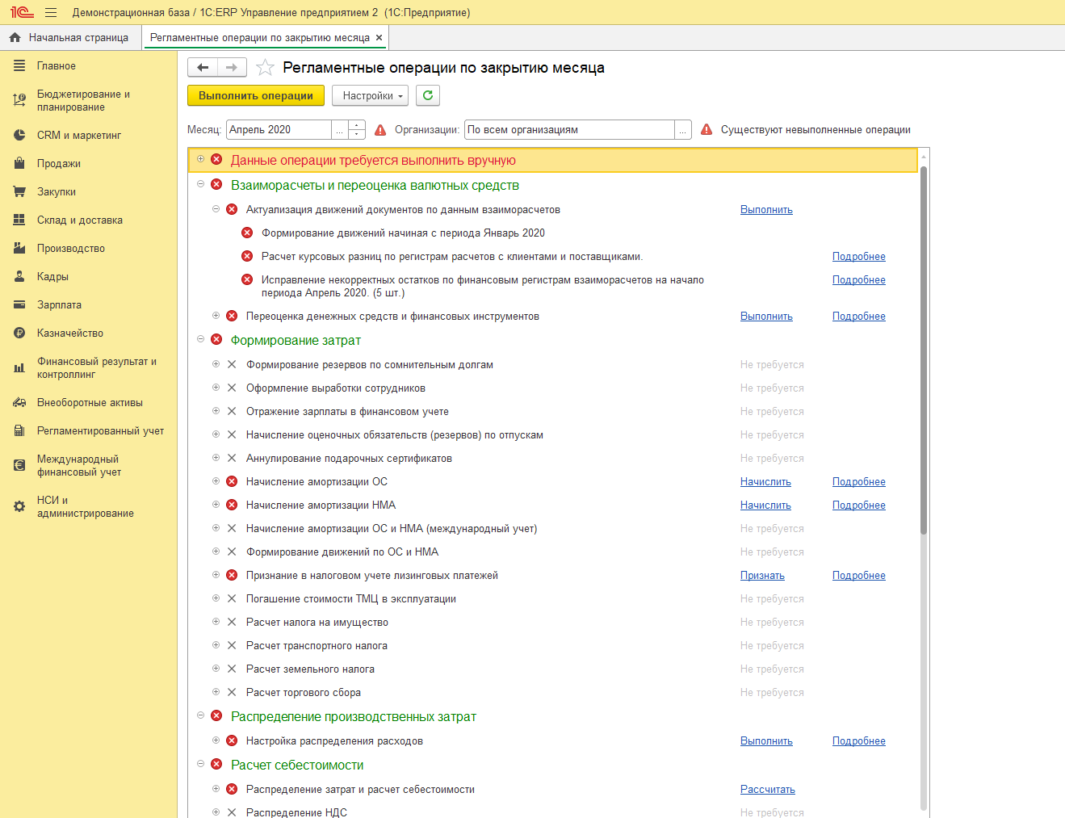Open НСИ и администрирование gear icon

[19, 506]
